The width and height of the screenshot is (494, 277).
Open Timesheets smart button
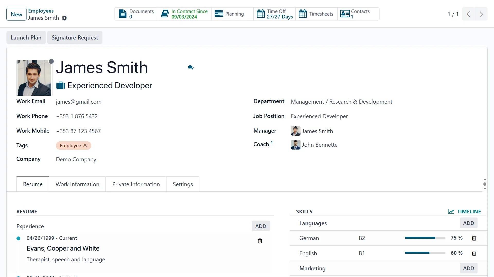coord(316,14)
